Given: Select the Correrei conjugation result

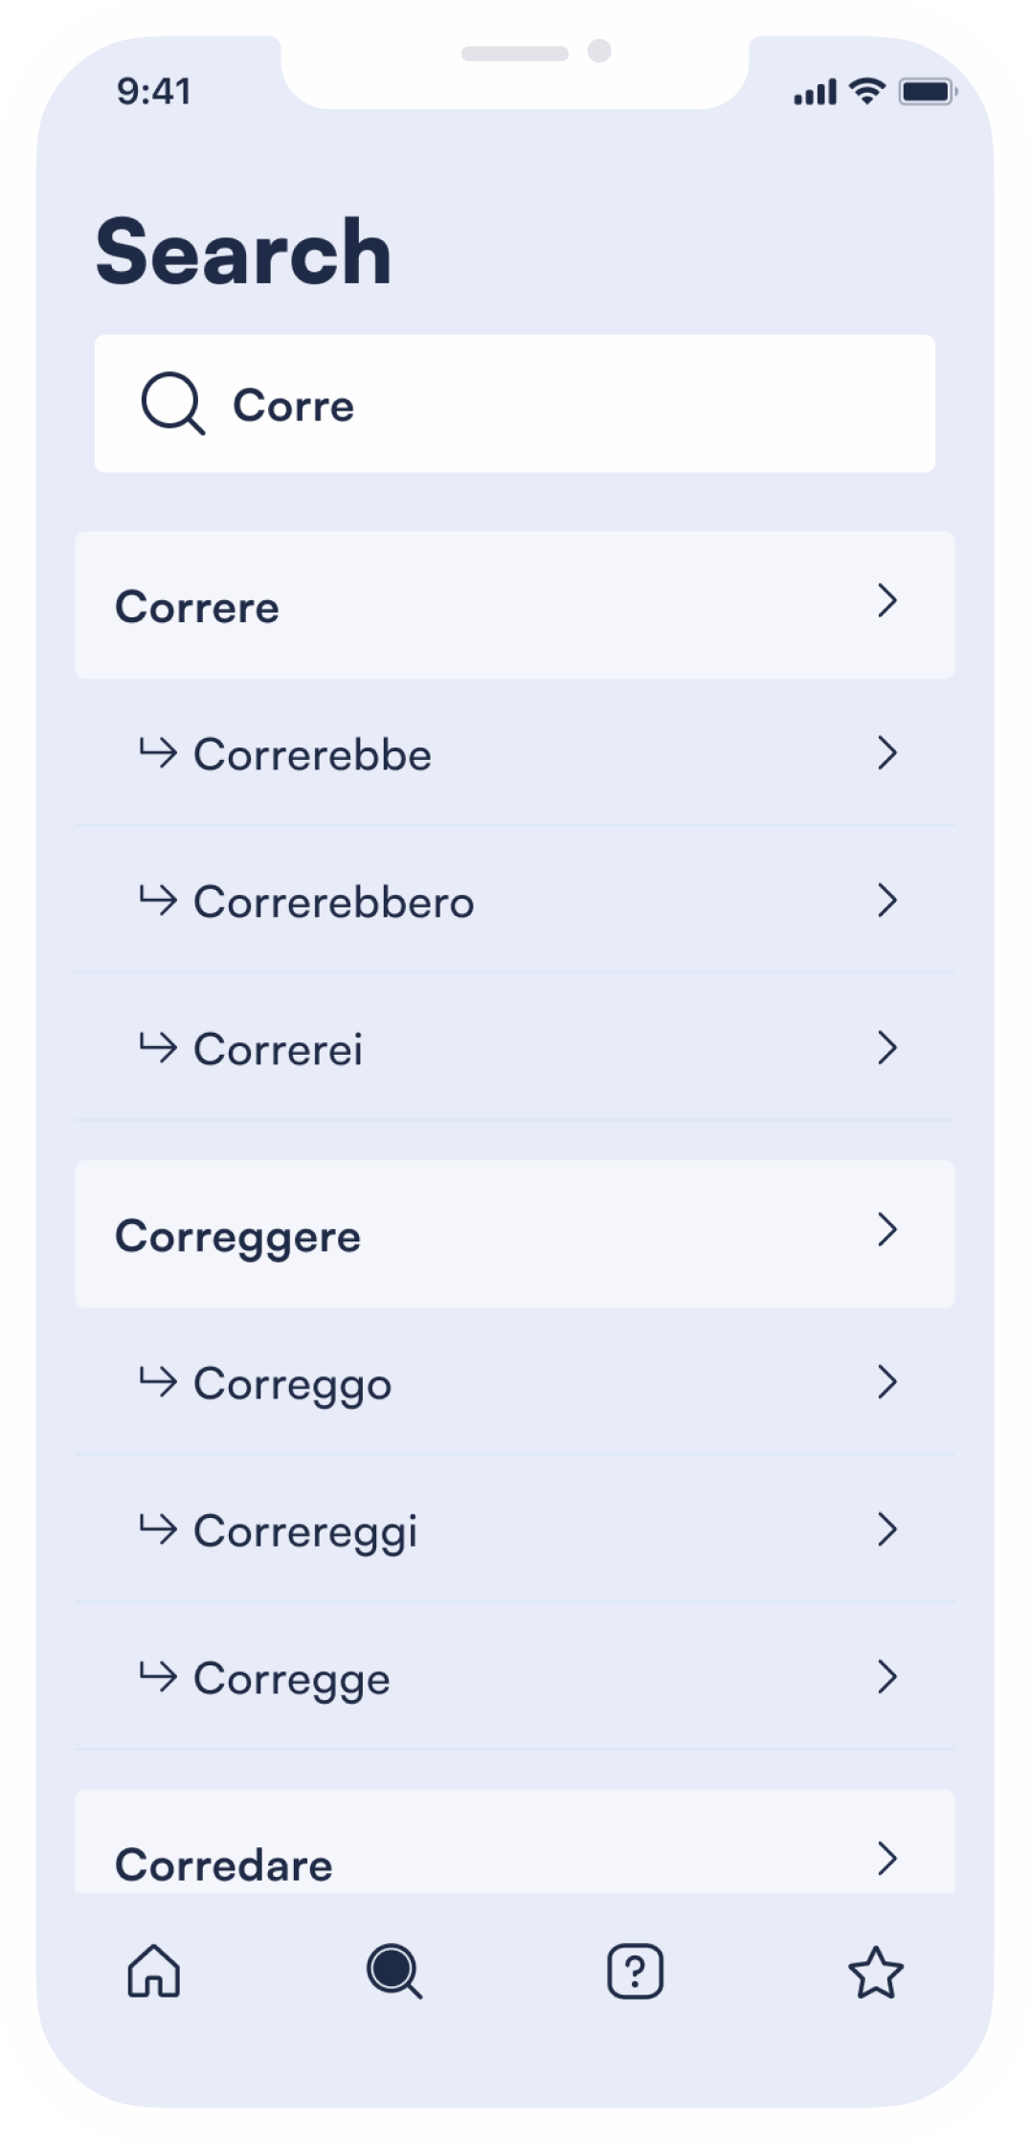Looking at the screenshot, I should tap(278, 1050).
